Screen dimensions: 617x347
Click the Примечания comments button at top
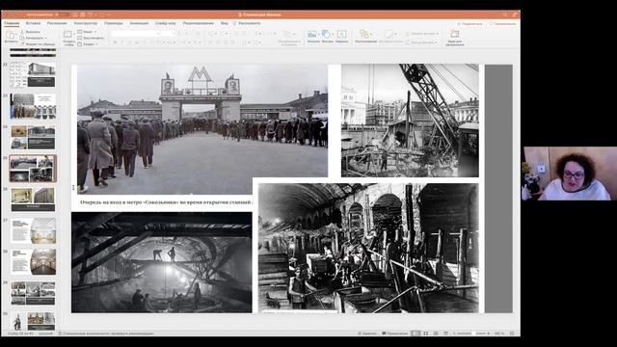(x=502, y=24)
